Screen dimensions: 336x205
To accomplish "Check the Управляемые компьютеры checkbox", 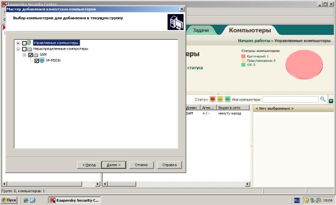I will click(x=24, y=43).
